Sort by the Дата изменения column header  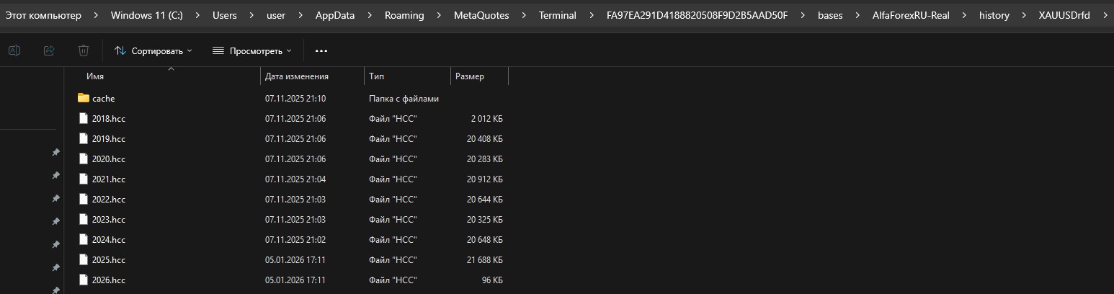(297, 76)
